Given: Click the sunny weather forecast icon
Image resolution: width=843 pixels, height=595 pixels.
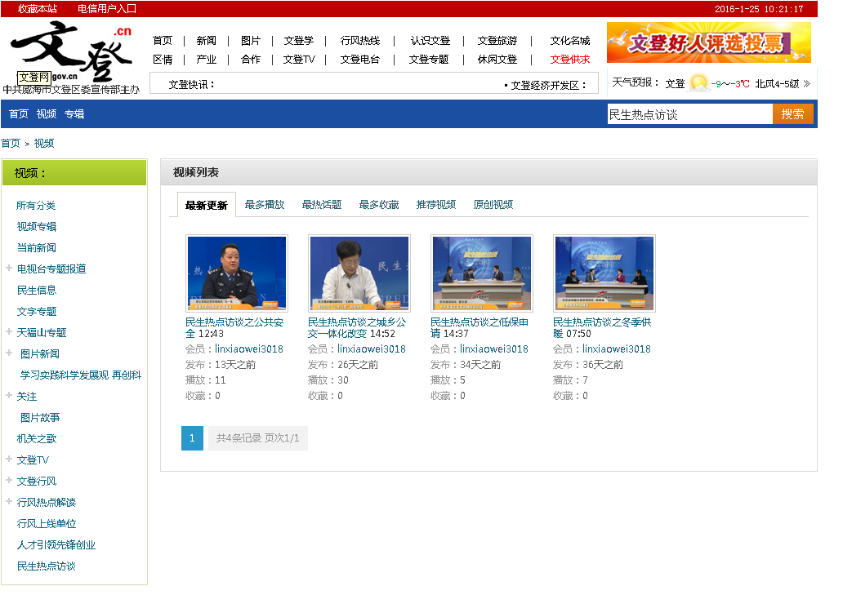Looking at the screenshot, I should click(x=698, y=83).
